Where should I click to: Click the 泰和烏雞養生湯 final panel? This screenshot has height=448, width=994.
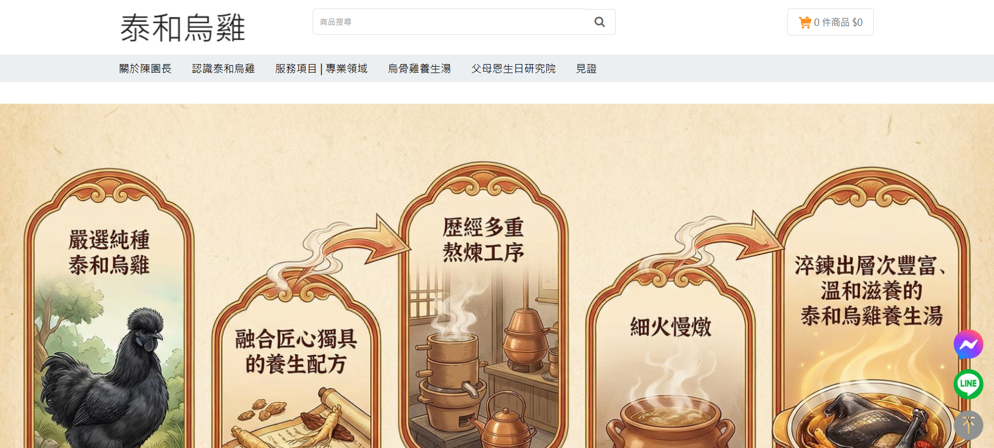tap(872, 307)
